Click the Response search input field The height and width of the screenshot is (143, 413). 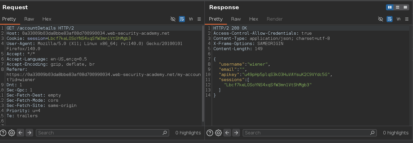pos(310,133)
